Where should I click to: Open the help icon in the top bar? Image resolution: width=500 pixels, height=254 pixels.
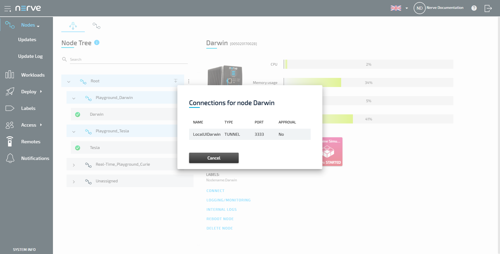point(474,8)
